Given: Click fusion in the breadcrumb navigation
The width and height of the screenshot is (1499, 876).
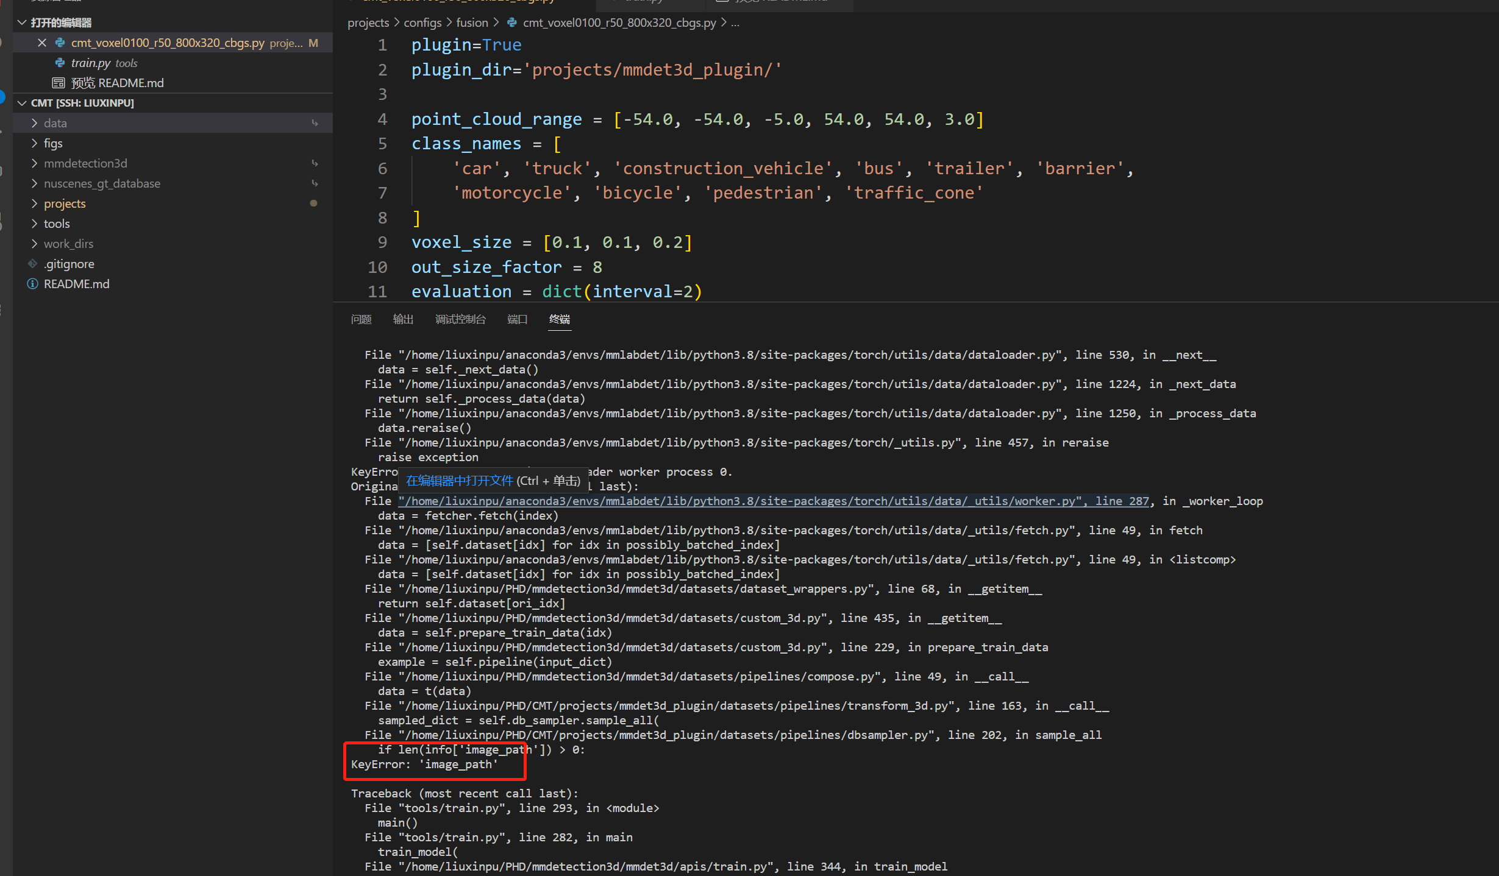Looking at the screenshot, I should click(472, 23).
